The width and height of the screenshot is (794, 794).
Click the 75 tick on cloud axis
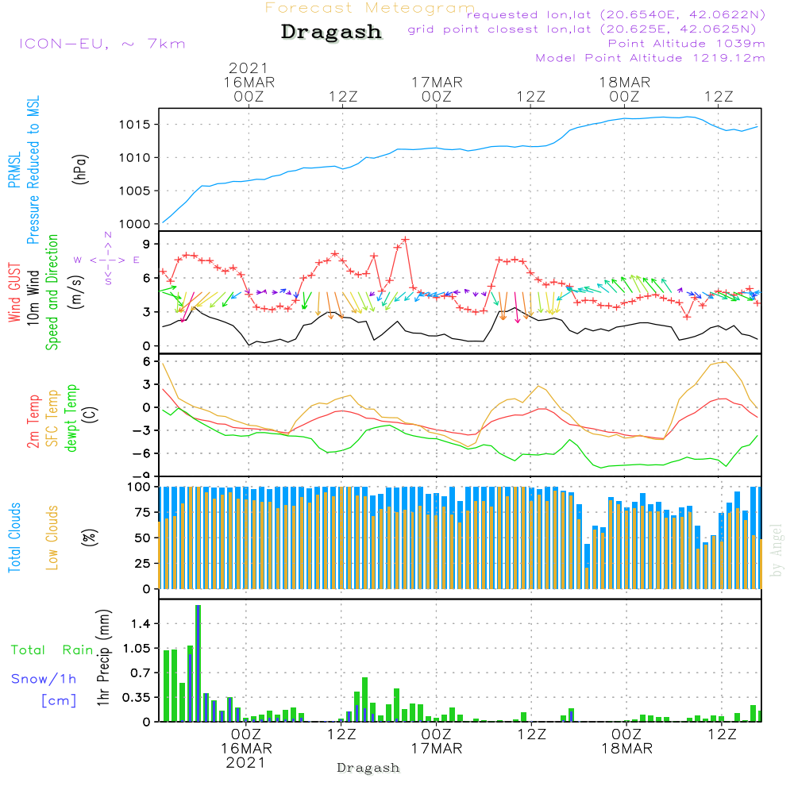(143, 512)
